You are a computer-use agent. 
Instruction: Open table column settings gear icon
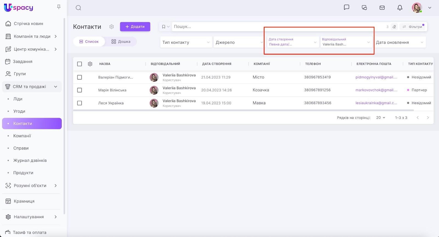90,64
